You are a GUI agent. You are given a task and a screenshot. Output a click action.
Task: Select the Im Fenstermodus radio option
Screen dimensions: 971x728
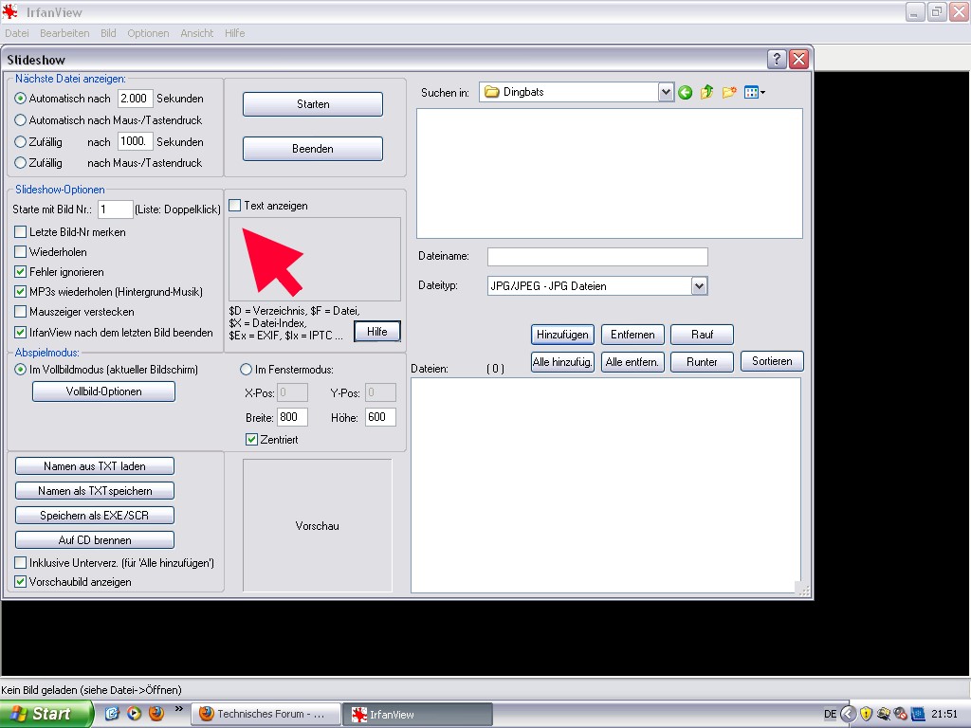(x=247, y=370)
